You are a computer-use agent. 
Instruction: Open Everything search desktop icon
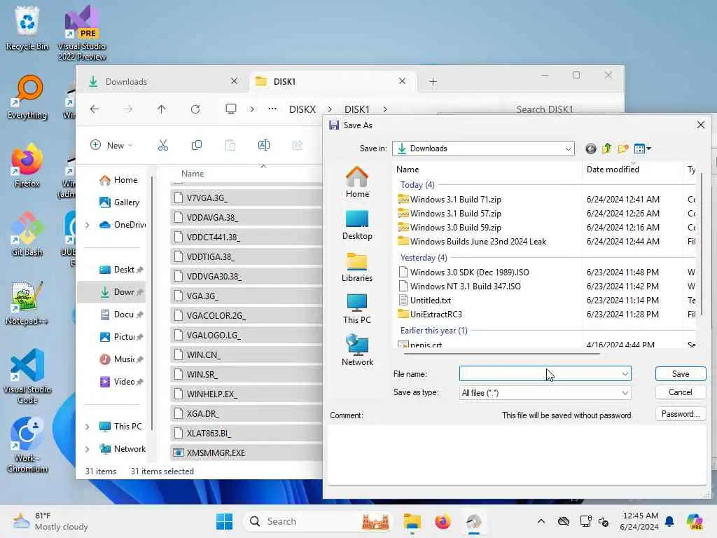(27, 97)
